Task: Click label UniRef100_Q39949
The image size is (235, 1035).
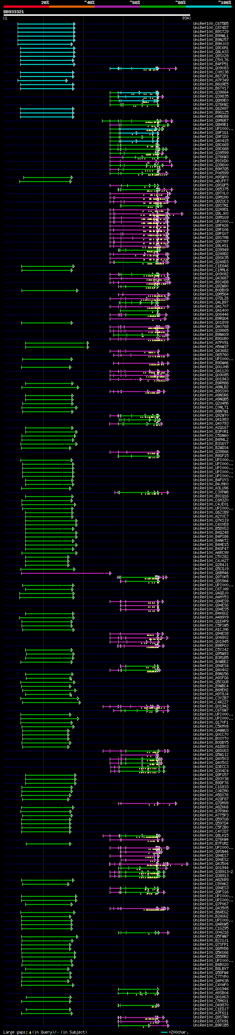Action: click(211, 250)
